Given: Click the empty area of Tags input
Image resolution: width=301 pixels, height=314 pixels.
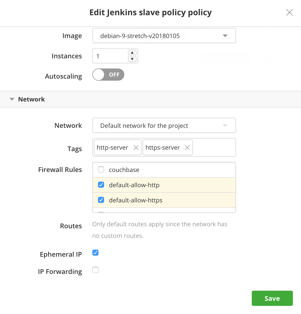Looking at the screenshot, I should (x=214, y=147).
